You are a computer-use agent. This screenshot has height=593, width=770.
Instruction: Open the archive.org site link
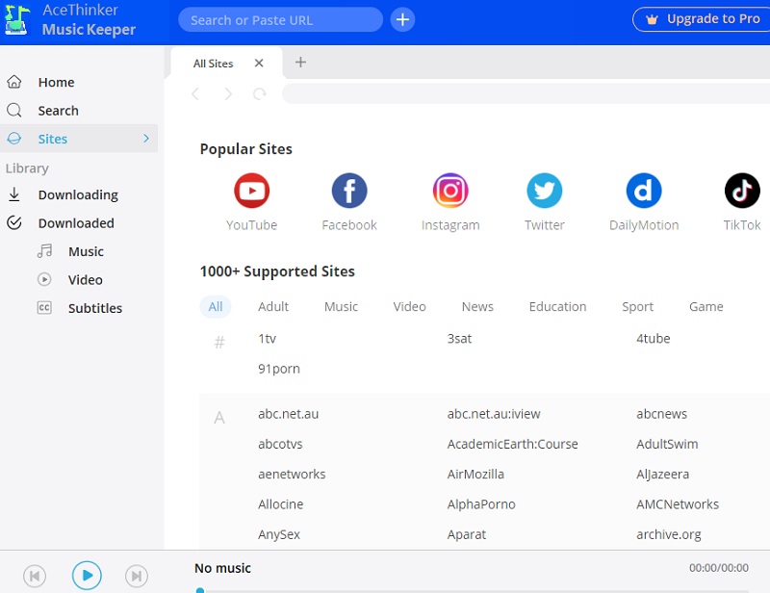tap(668, 534)
